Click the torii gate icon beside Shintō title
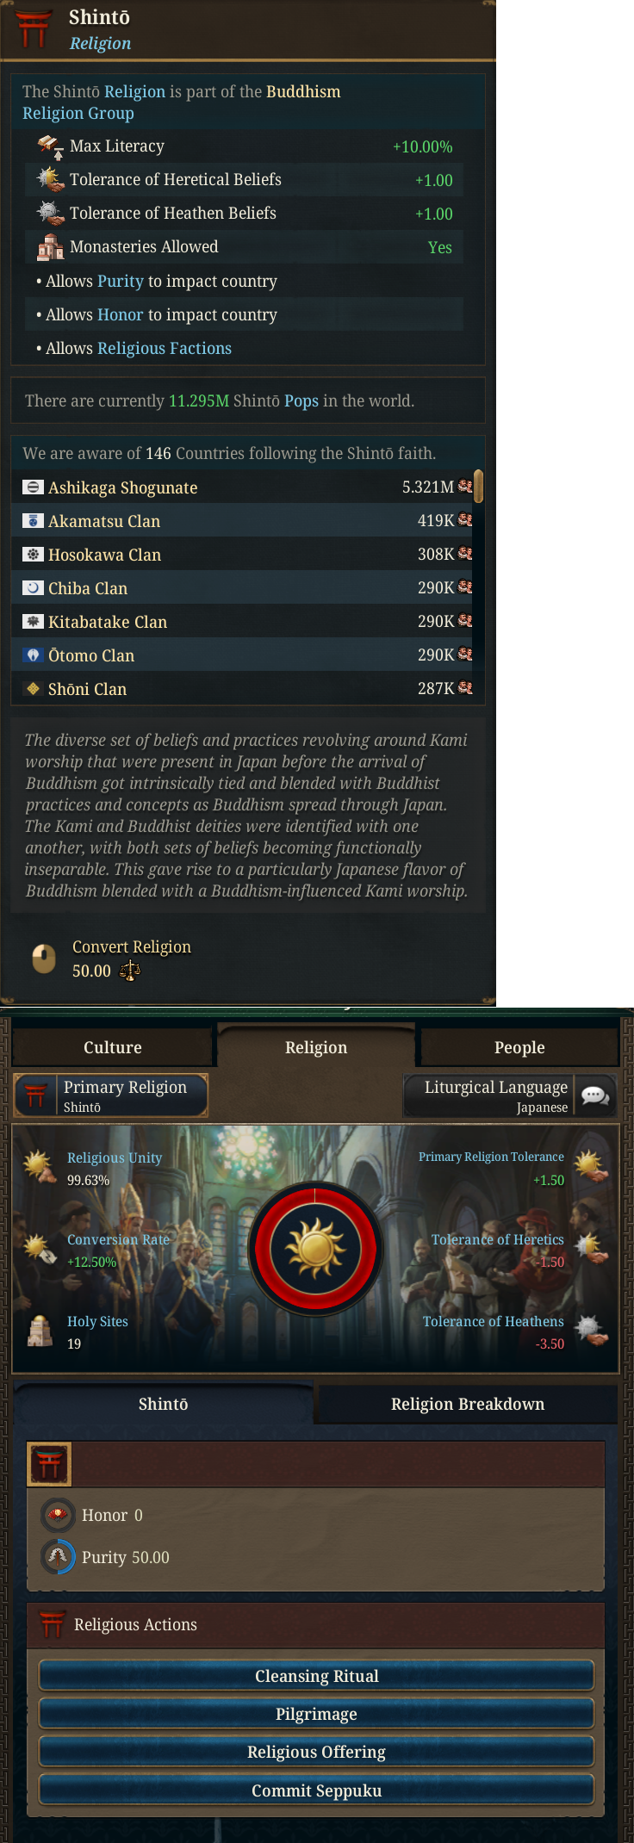Image resolution: width=634 pixels, height=1843 pixels. click(x=33, y=28)
